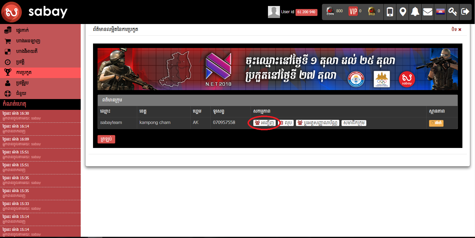Open the history clock sidebar item
Screen dimensions: 475x238
20,62
